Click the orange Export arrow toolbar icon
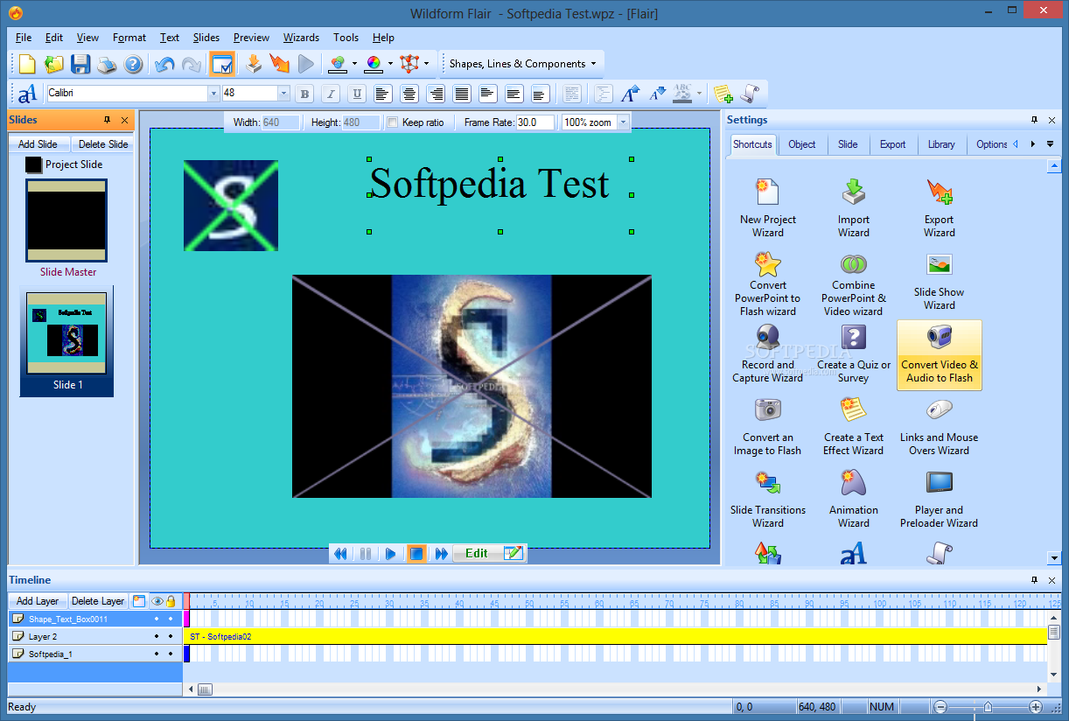The height and width of the screenshot is (721, 1069). click(279, 64)
